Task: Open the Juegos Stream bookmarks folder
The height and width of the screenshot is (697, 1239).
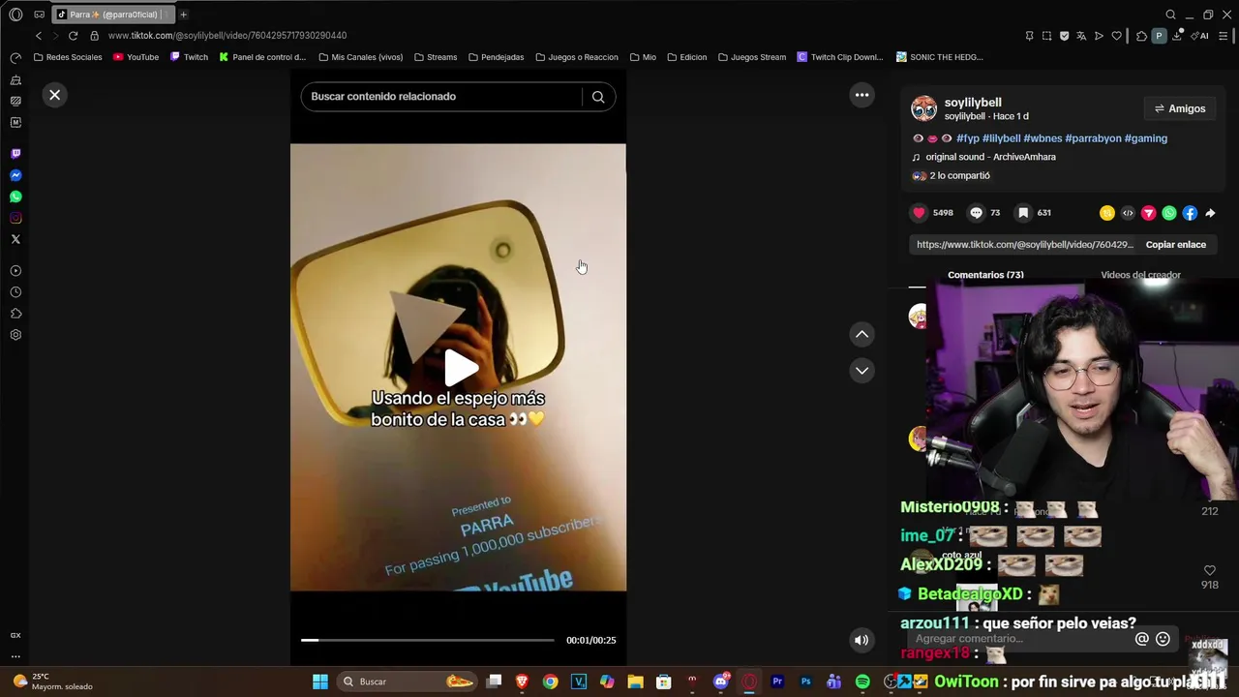Action: (751, 57)
